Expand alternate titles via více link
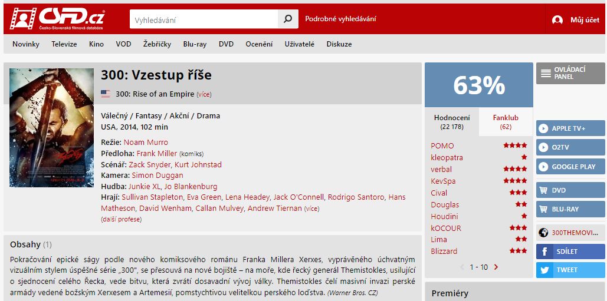607x301 pixels. 204,94
